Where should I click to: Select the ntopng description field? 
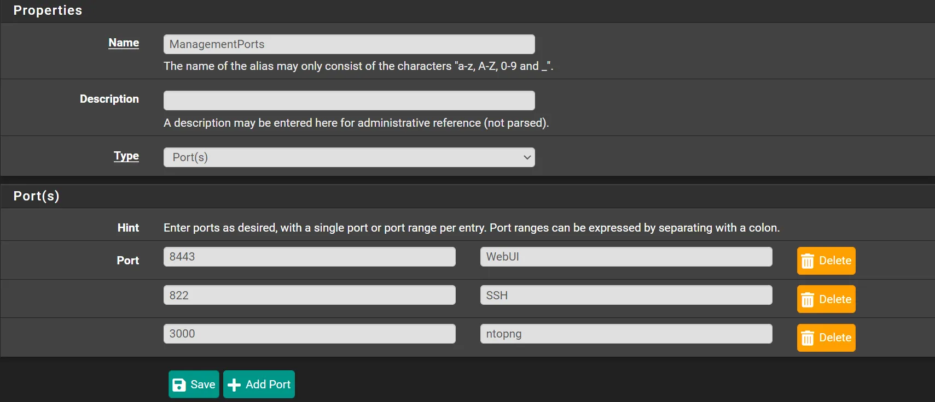[626, 334]
